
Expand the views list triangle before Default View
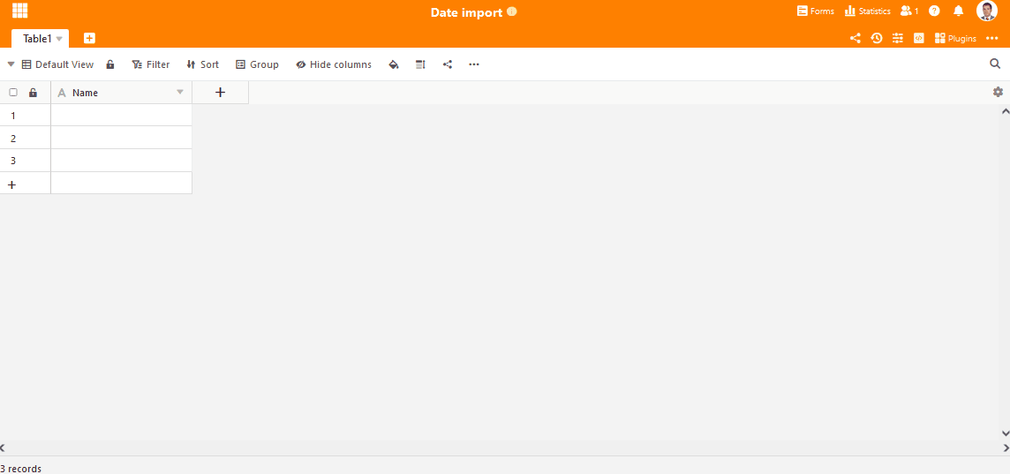click(x=11, y=64)
